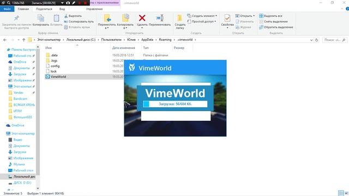Switch to details view icon in status bar
The image size is (349, 196).
pyautogui.click(x=340, y=193)
